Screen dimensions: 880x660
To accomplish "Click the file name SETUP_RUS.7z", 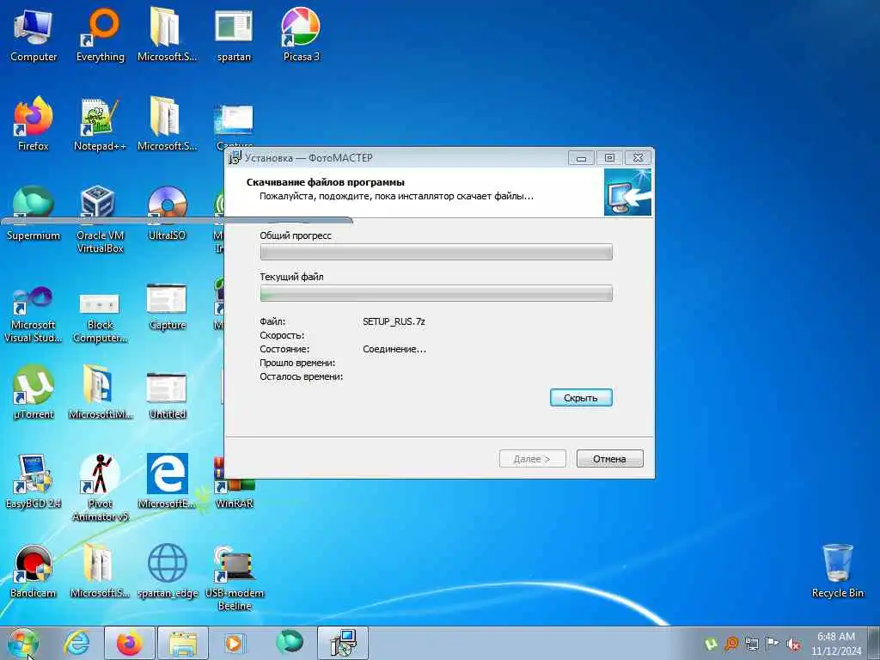I will tap(394, 321).
